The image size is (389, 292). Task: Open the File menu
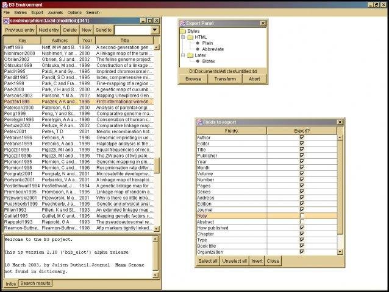point(7,12)
